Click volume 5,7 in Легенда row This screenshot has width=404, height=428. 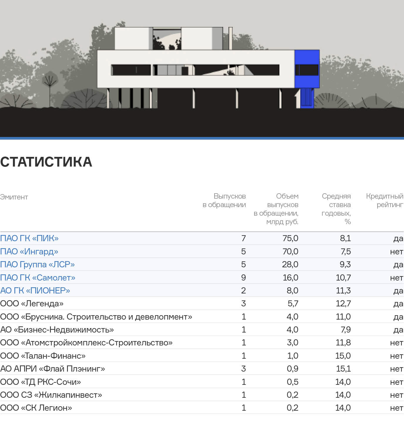pyautogui.click(x=293, y=303)
